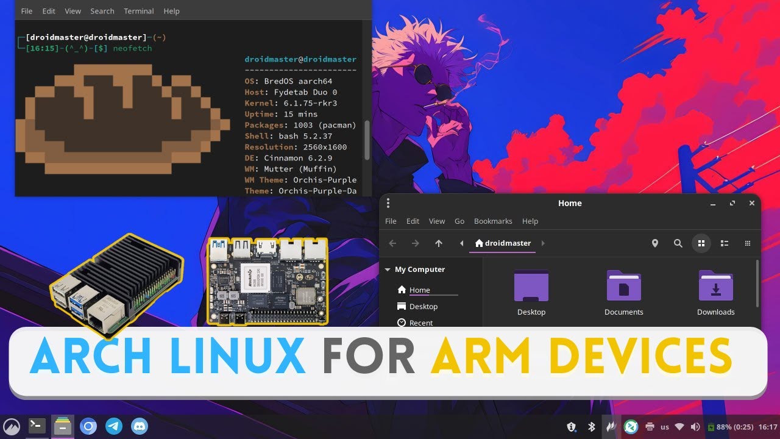Click the 'Host: Fydetab Duo 0' line
This screenshot has height=439, width=780.
coord(291,92)
